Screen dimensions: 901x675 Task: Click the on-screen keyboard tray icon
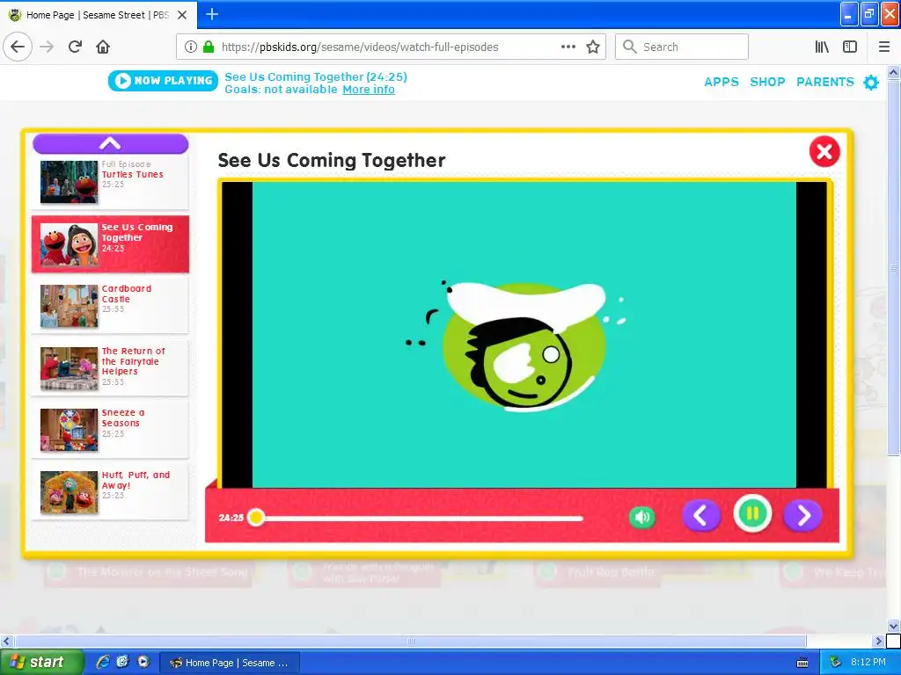coord(802,663)
